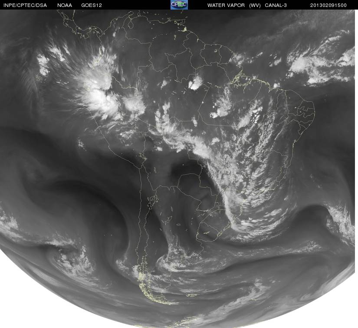
Task: Click the INPE/CPTEC/DSA header text
Action: 25,5
